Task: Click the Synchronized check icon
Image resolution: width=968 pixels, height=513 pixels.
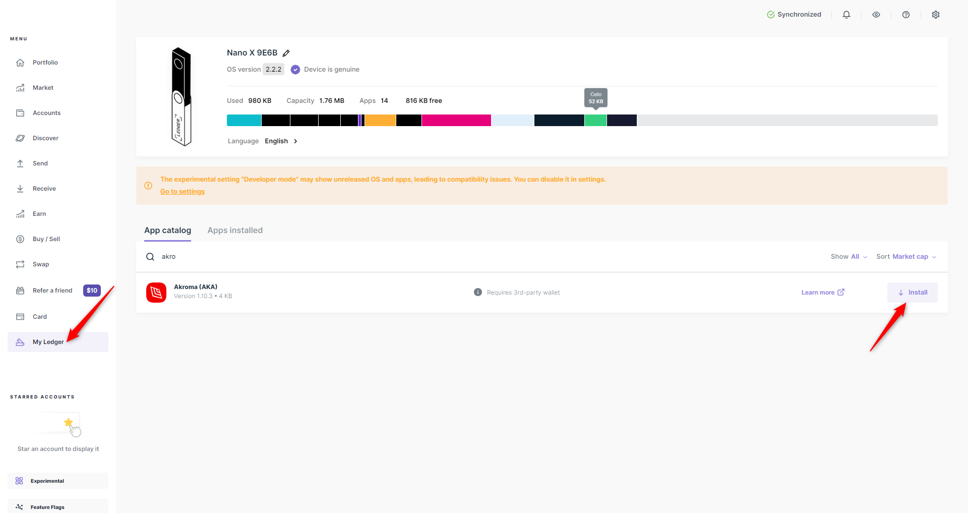Action: click(x=771, y=15)
